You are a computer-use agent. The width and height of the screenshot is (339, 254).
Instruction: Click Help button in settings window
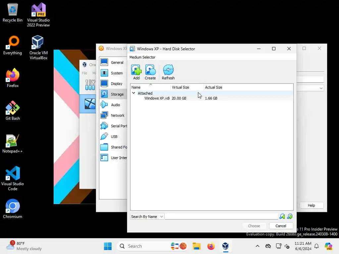point(311,205)
